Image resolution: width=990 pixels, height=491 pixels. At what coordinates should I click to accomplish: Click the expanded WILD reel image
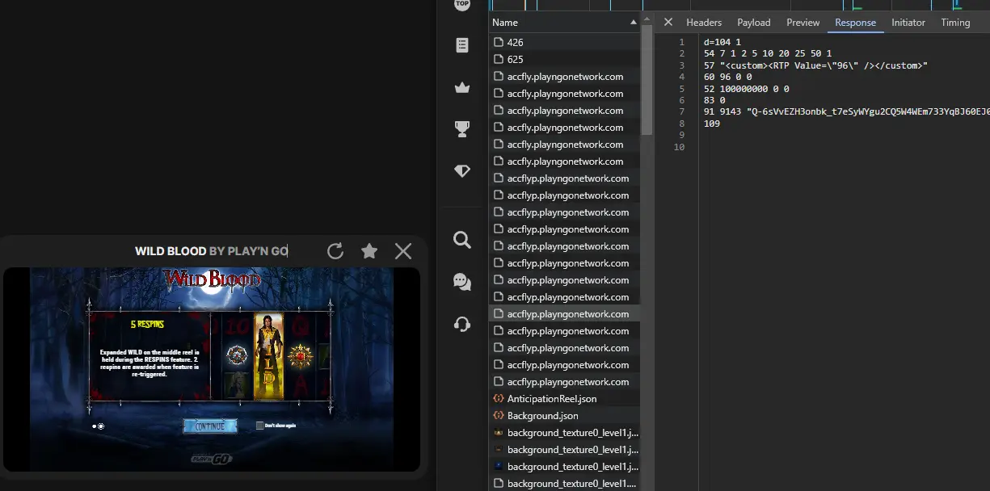pyautogui.click(x=270, y=355)
